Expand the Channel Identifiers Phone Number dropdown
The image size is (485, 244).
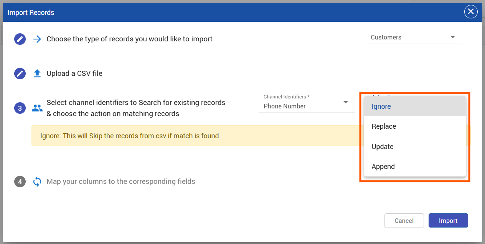point(306,106)
